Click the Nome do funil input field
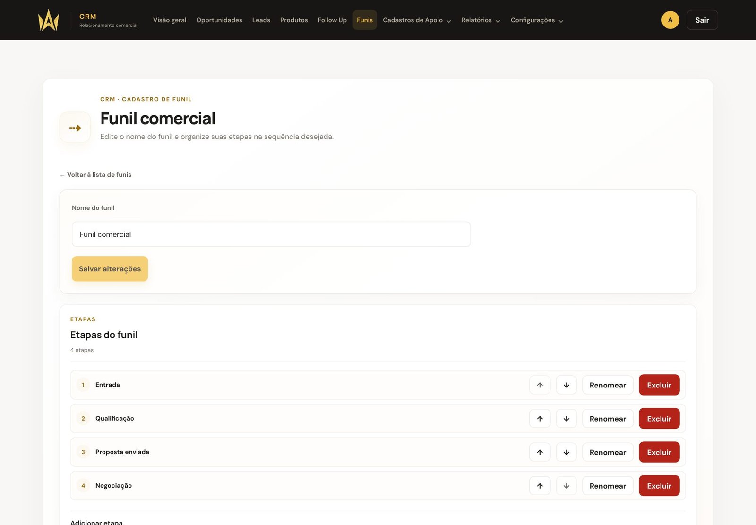 click(x=271, y=234)
